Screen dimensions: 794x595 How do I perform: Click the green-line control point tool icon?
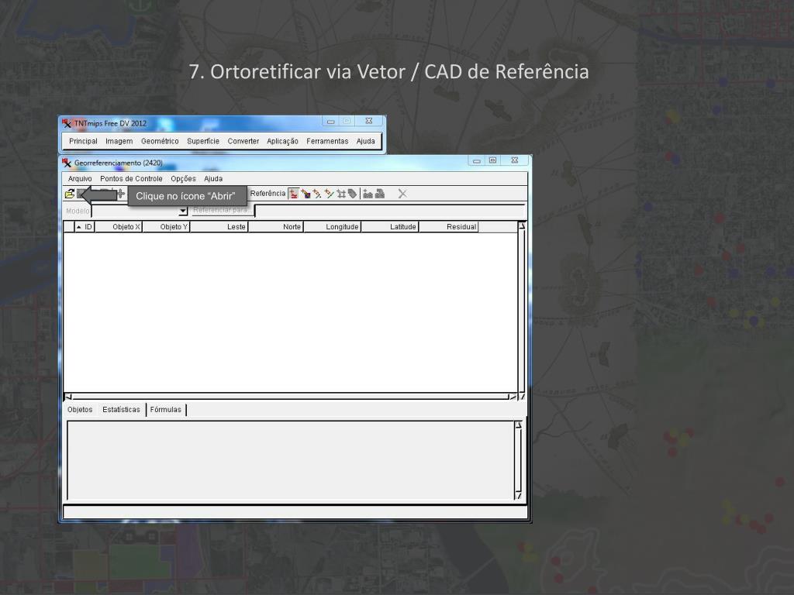coord(329,194)
